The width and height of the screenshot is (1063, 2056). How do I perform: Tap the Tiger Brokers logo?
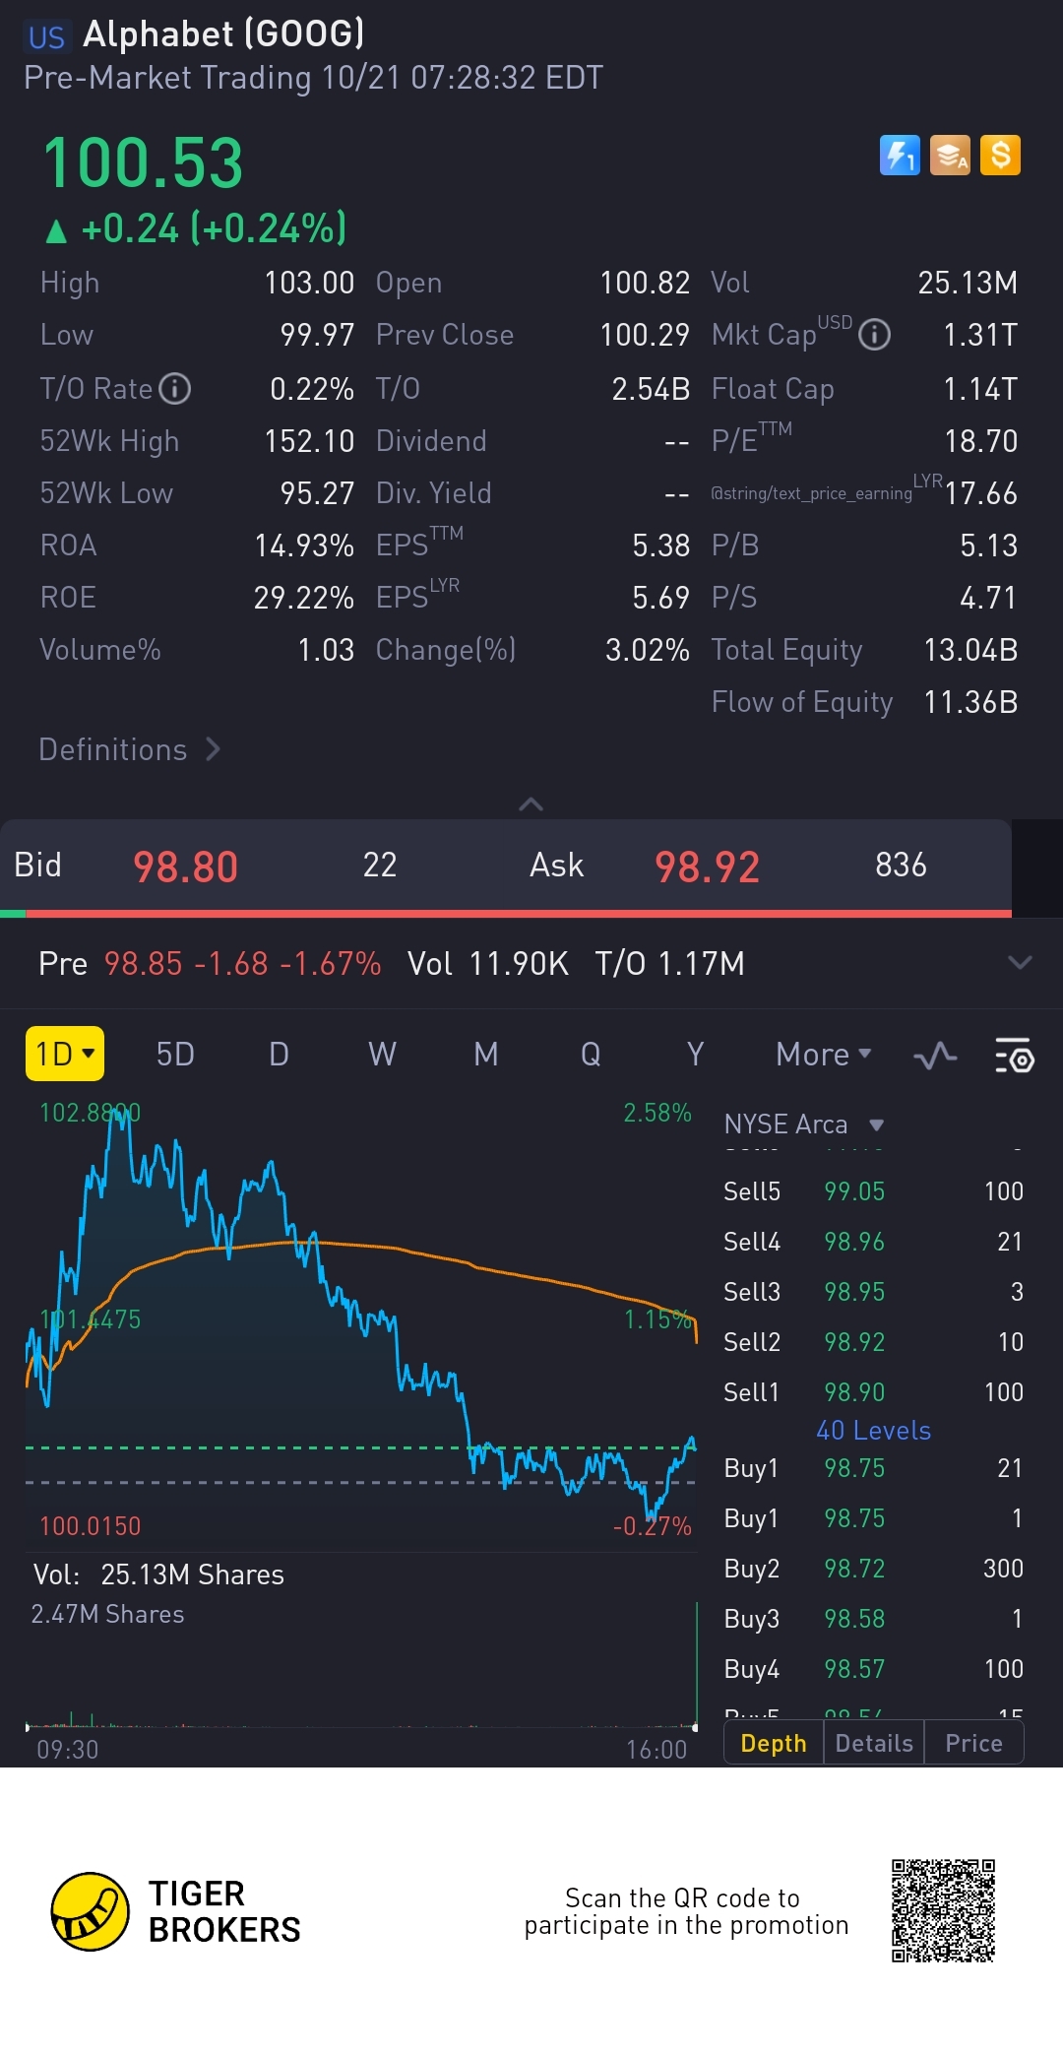coord(176,1911)
